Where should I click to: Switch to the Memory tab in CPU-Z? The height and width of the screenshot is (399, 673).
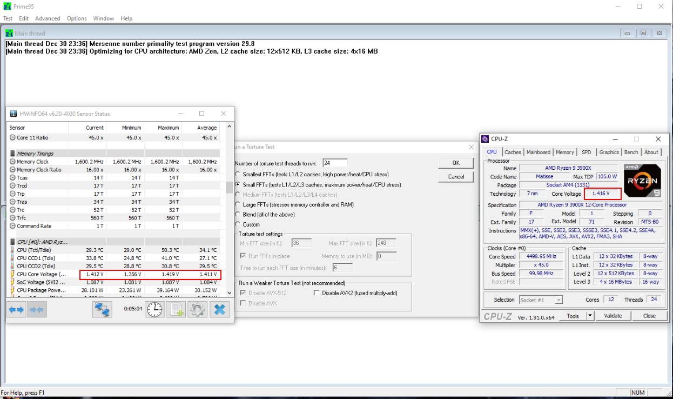(x=565, y=152)
